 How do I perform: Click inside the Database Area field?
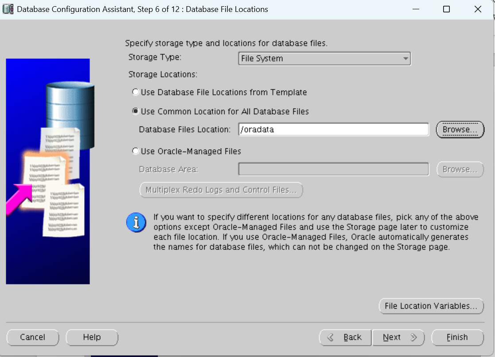[333, 169]
